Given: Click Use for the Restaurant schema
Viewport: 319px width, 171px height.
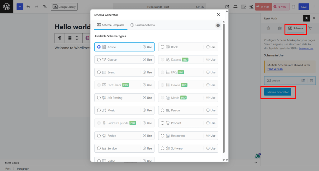Looking at the screenshot, I should [211, 136].
